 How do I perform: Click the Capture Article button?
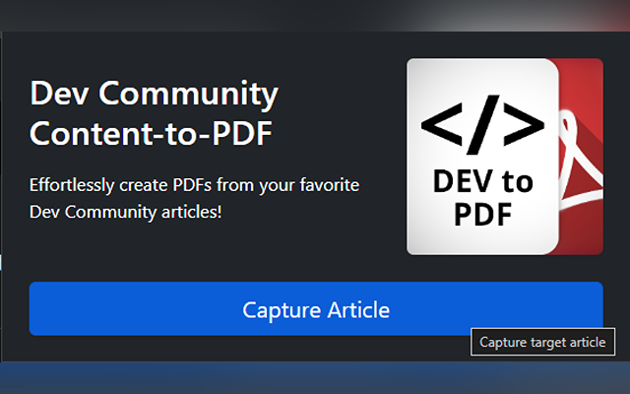pos(316,308)
